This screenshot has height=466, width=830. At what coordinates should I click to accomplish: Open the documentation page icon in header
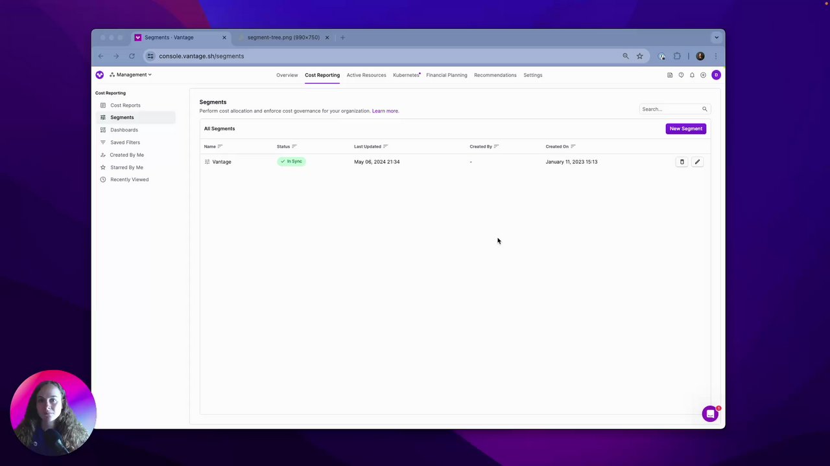670,75
